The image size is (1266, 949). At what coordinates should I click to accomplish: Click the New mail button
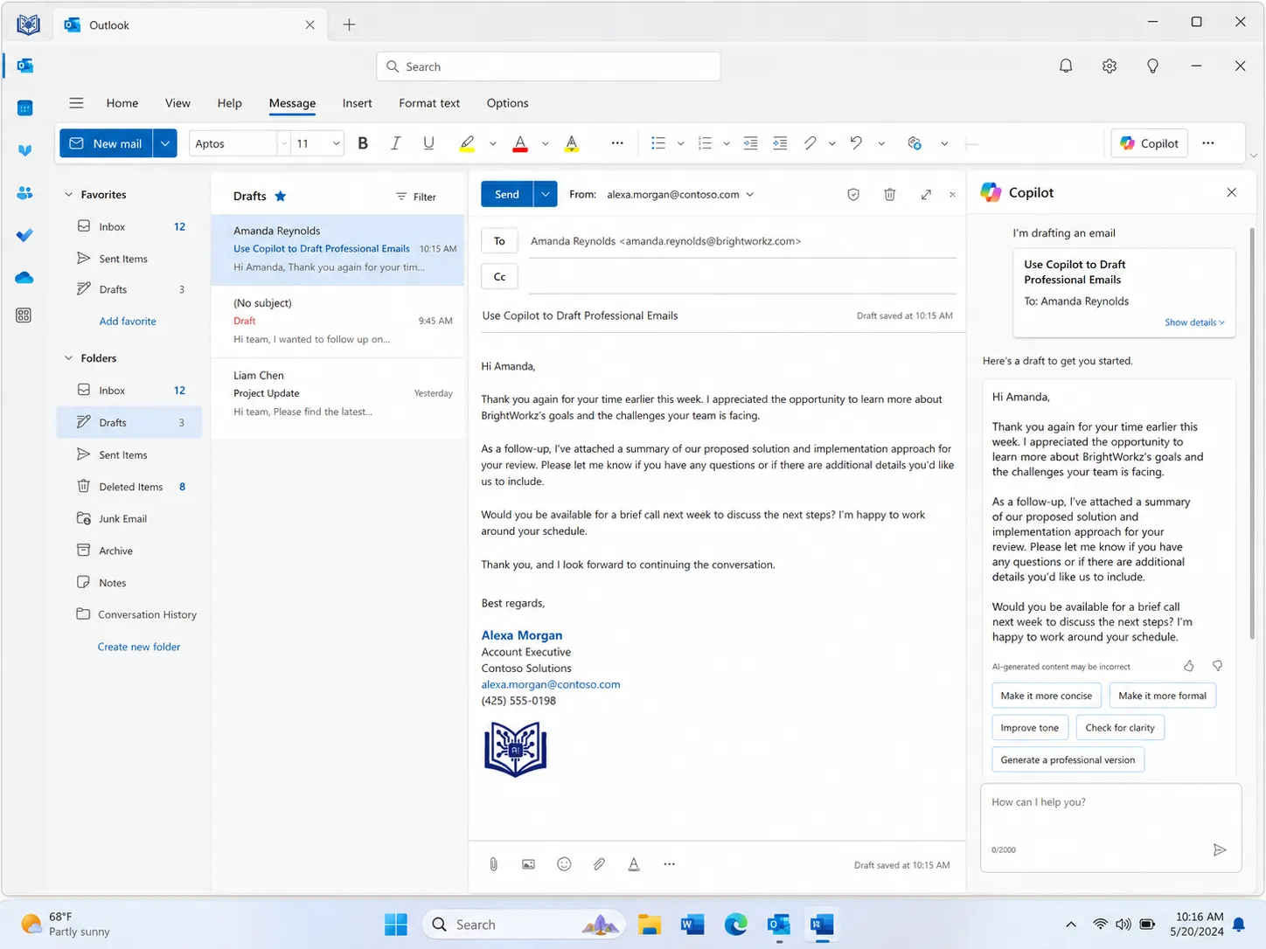(106, 143)
